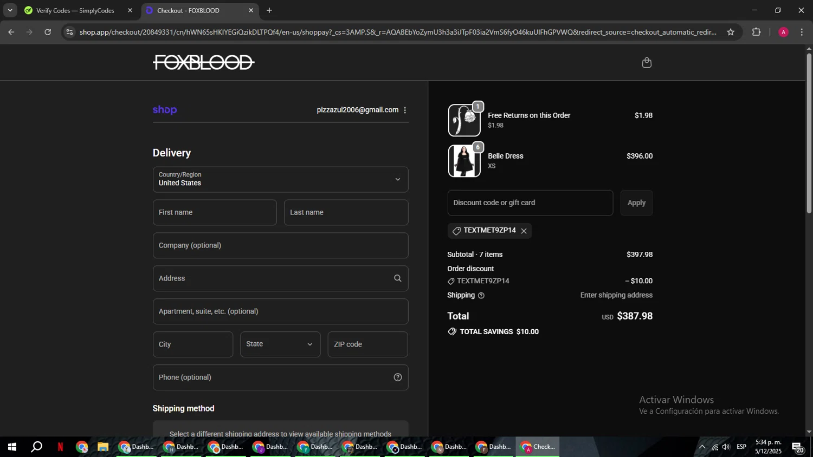Image resolution: width=813 pixels, height=457 pixels.
Task: Open Chrome three-dot menu
Action: click(x=802, y=32)
